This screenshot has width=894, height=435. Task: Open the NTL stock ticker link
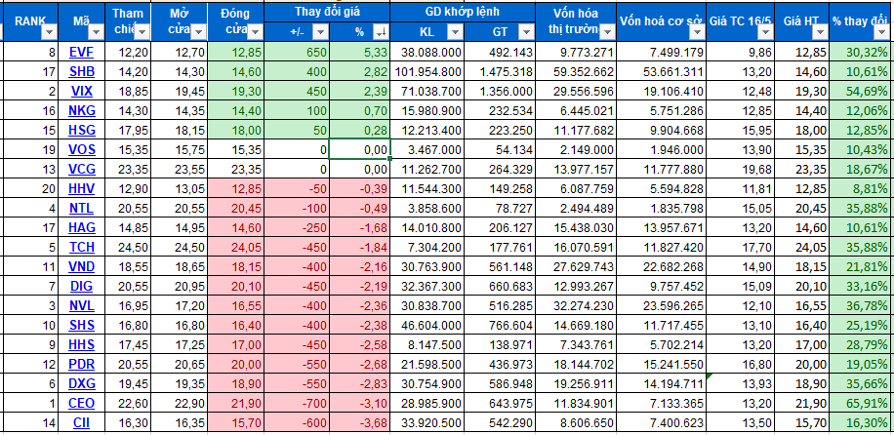click(x=82, y=208)
